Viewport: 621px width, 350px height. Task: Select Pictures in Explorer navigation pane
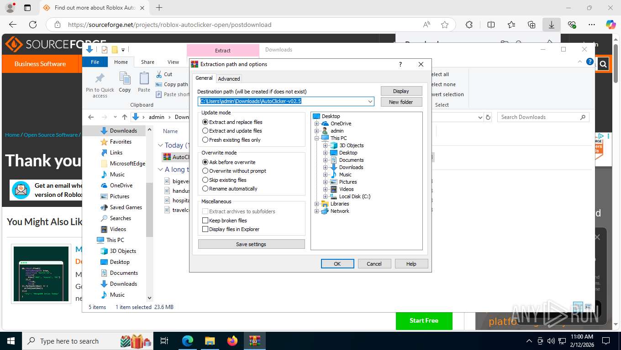click(x=120, y=196)
